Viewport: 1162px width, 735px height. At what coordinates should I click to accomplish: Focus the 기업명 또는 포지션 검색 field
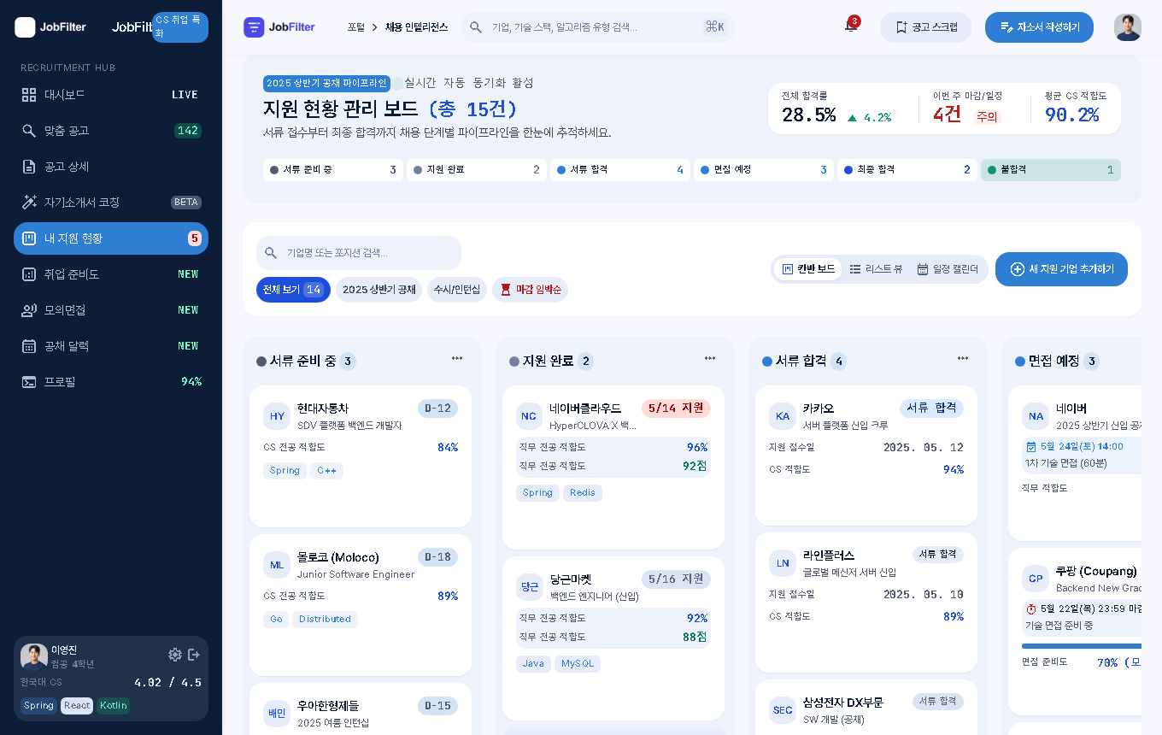click(359, 253)
